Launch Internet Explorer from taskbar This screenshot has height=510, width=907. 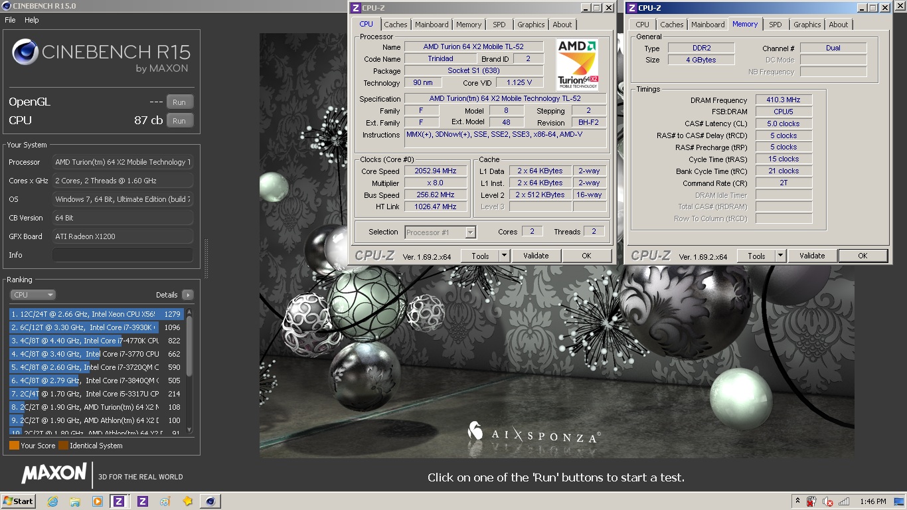tap(52, 501)
